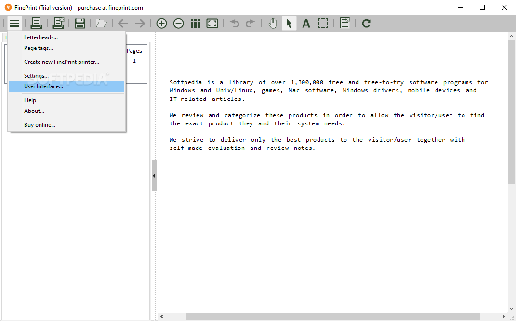Toggle the hand pan tool
This screenshot has width=516, height=321.
point(272,23)
